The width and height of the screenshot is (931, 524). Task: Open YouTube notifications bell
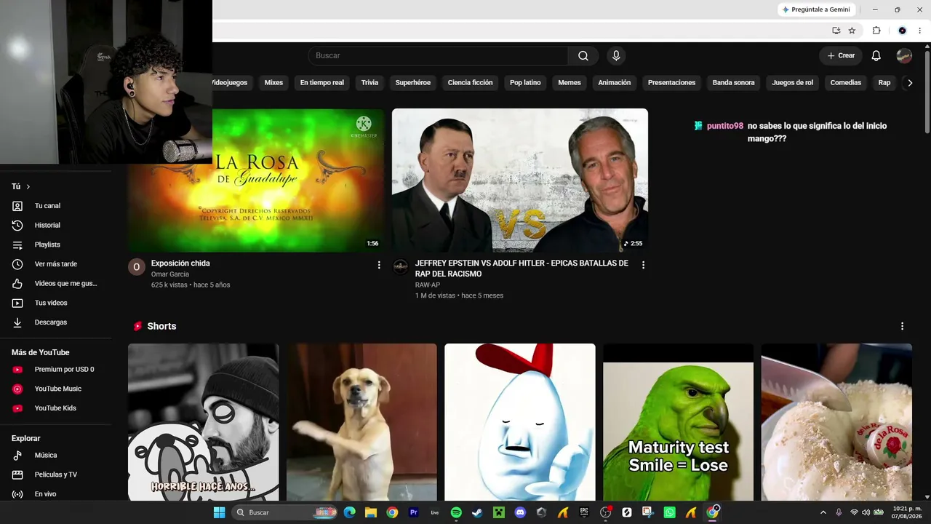click(876, 56)
